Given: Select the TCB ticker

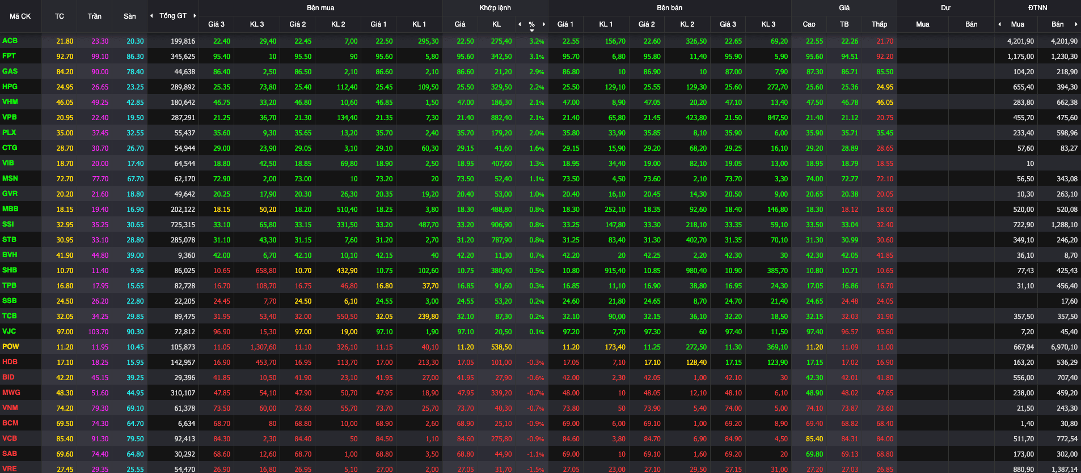Looking at the screenshot, I should tap(10, 316).
